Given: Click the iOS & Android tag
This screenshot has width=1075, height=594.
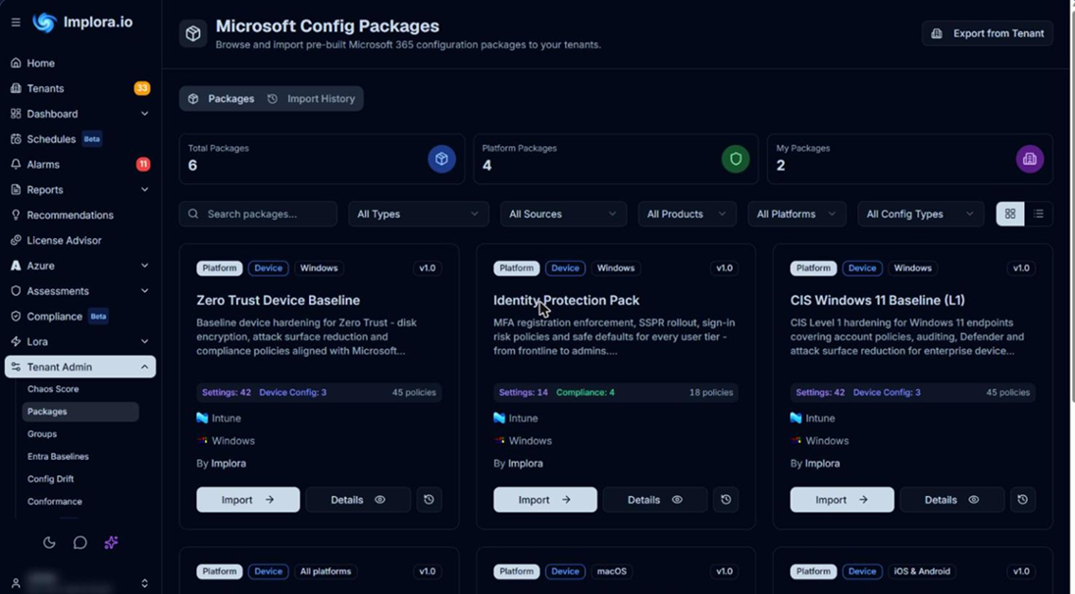Looking at the screenshot, I should pos(921,571).
